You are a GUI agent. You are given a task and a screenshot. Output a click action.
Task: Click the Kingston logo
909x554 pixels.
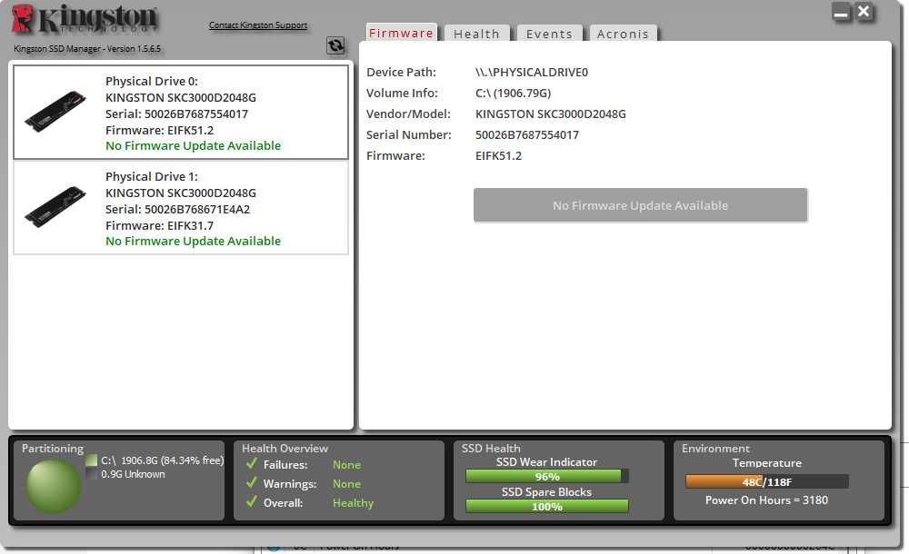(85, 20)
